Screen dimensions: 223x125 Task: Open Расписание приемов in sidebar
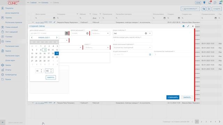pyautogui.click(x=14, y=22)
